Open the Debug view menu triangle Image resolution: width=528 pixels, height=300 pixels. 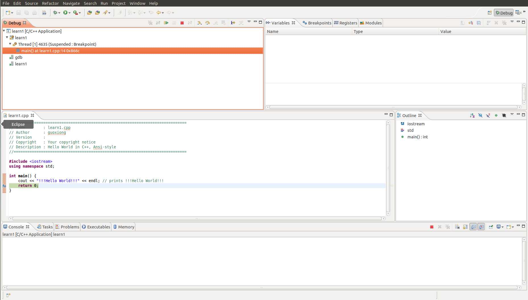[x=249, y=22]
